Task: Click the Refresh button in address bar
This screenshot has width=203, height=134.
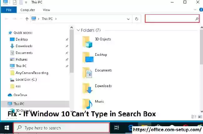Action: pyautogui.click(x=136, y=19)
